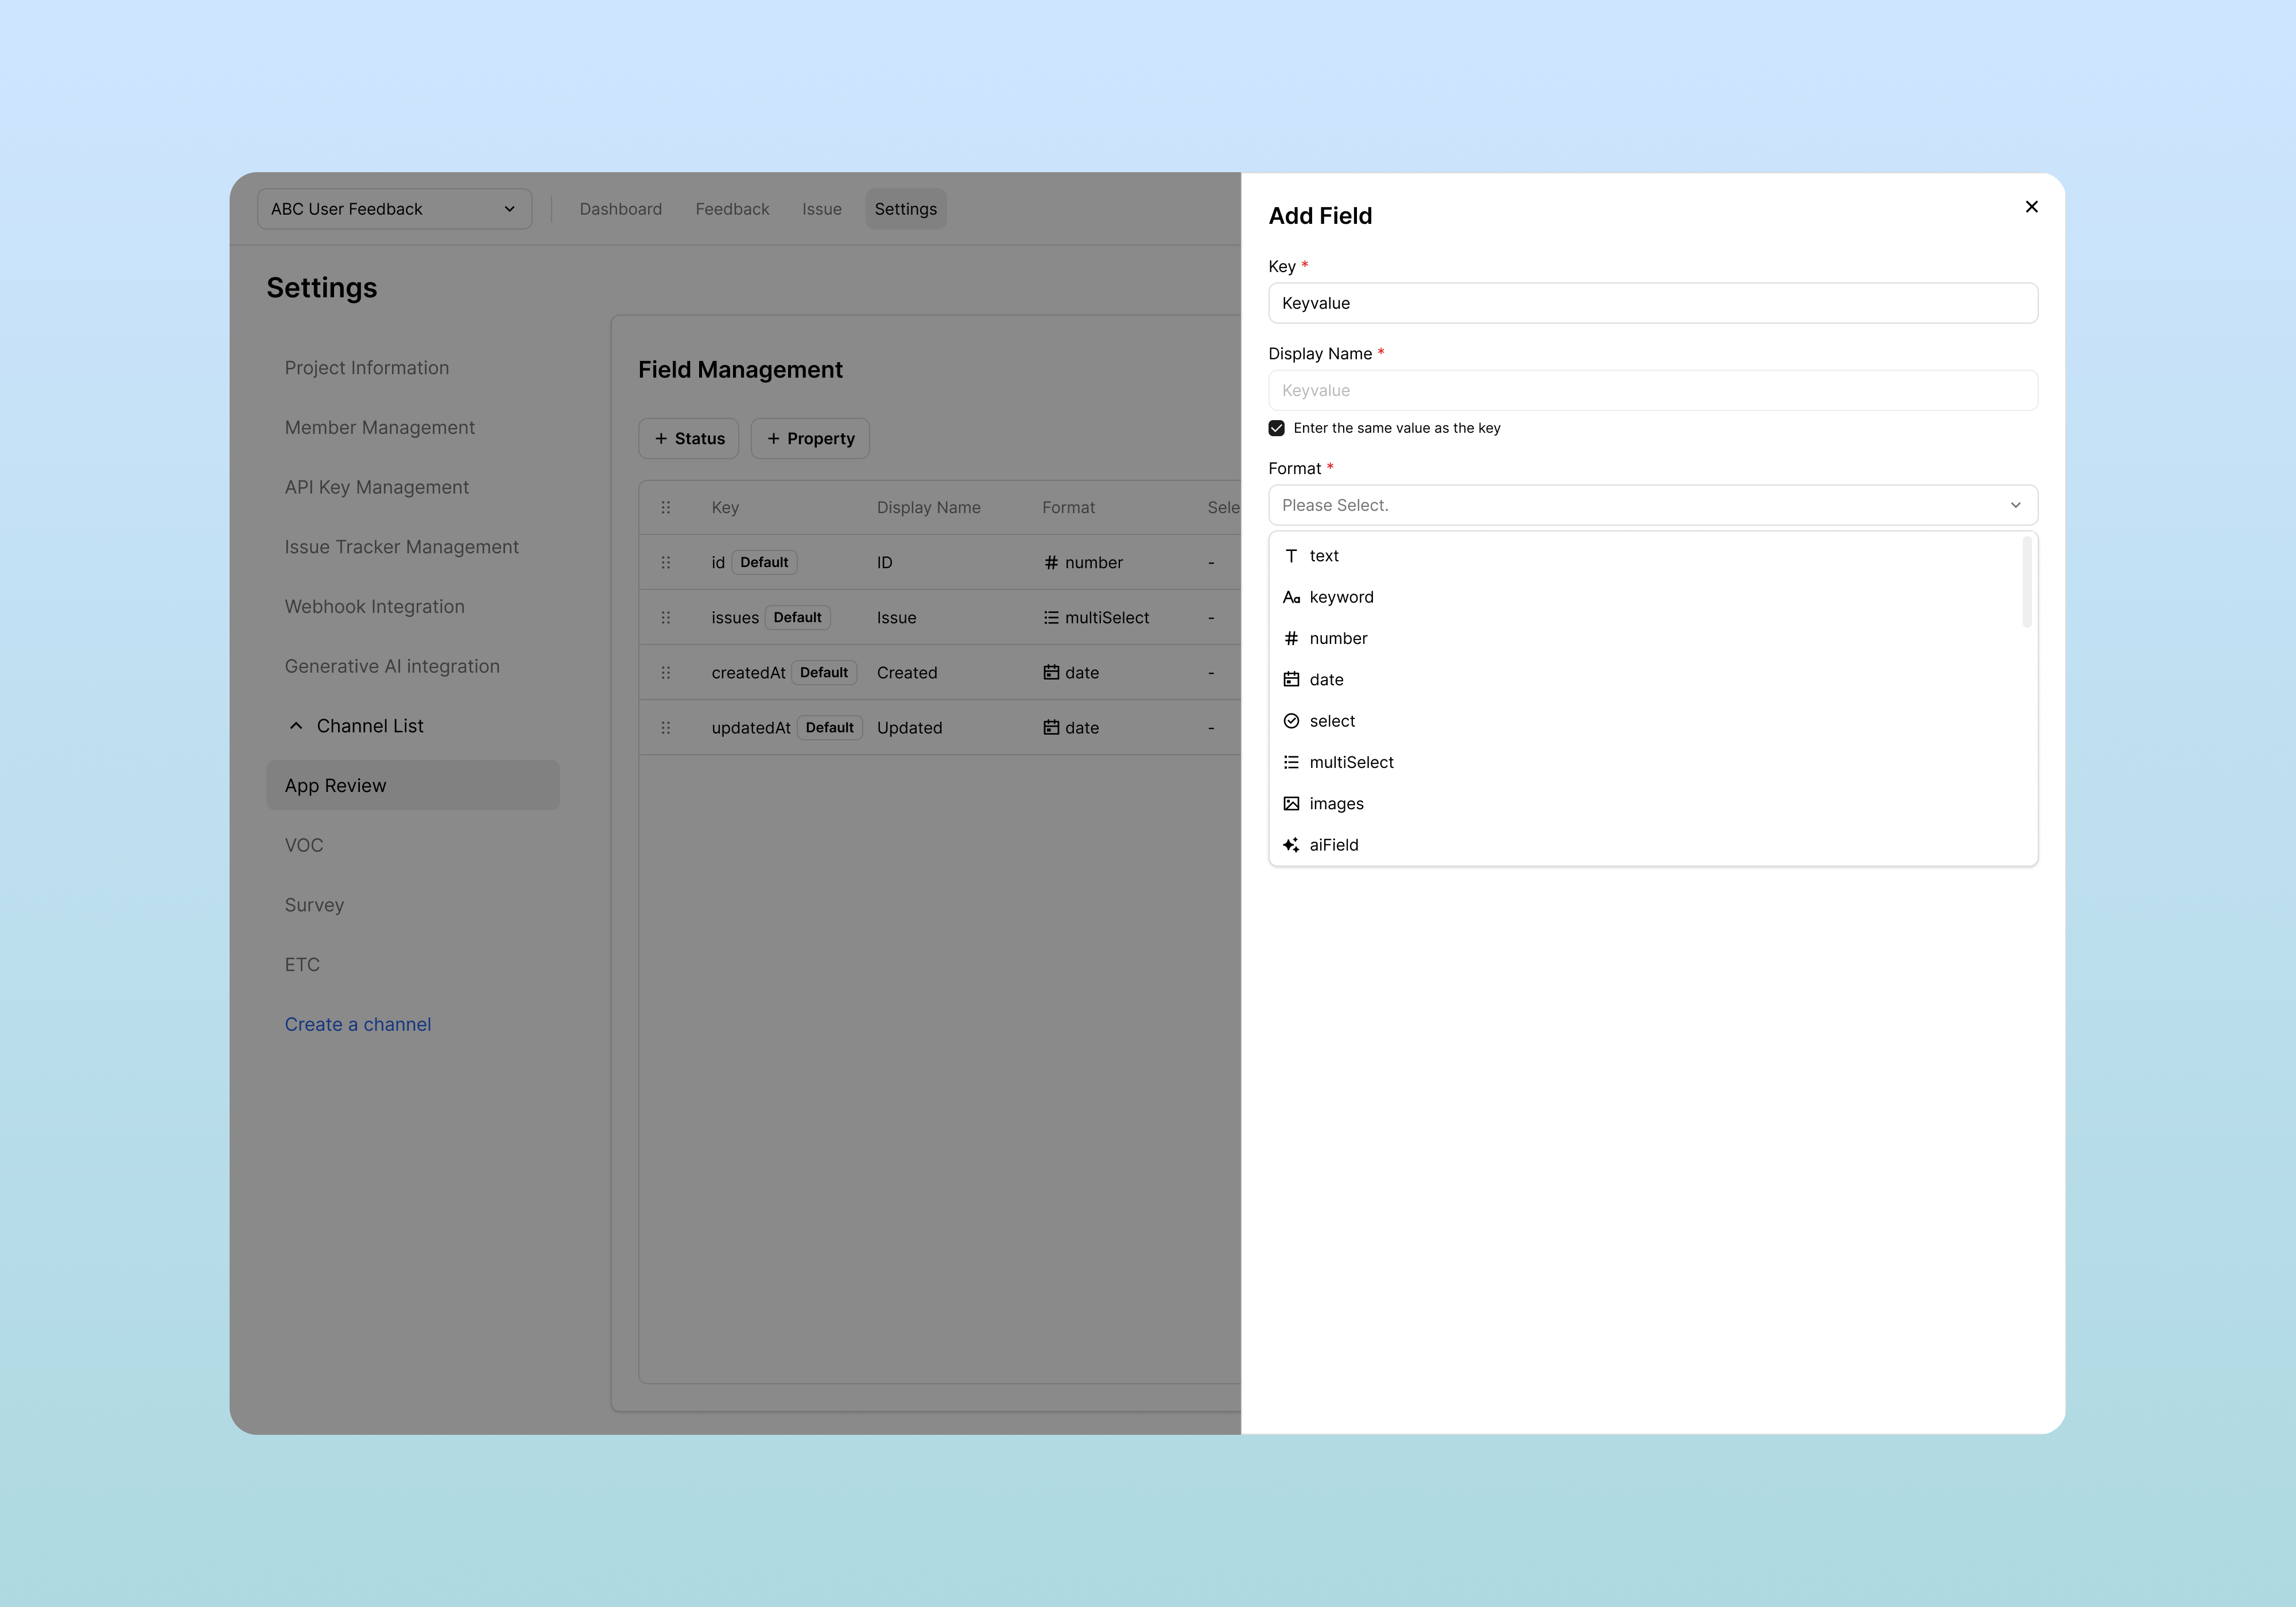Click the + Property button
This screenshot has height=1607, width=2296.
coord(810,439)
